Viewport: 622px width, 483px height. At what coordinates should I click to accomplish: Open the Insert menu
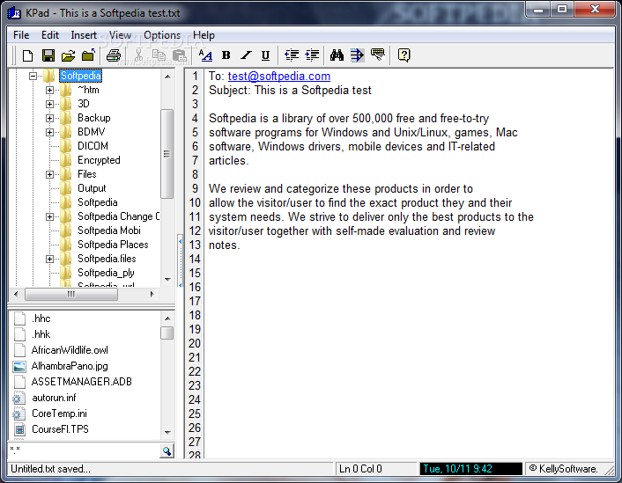[84, 35]
